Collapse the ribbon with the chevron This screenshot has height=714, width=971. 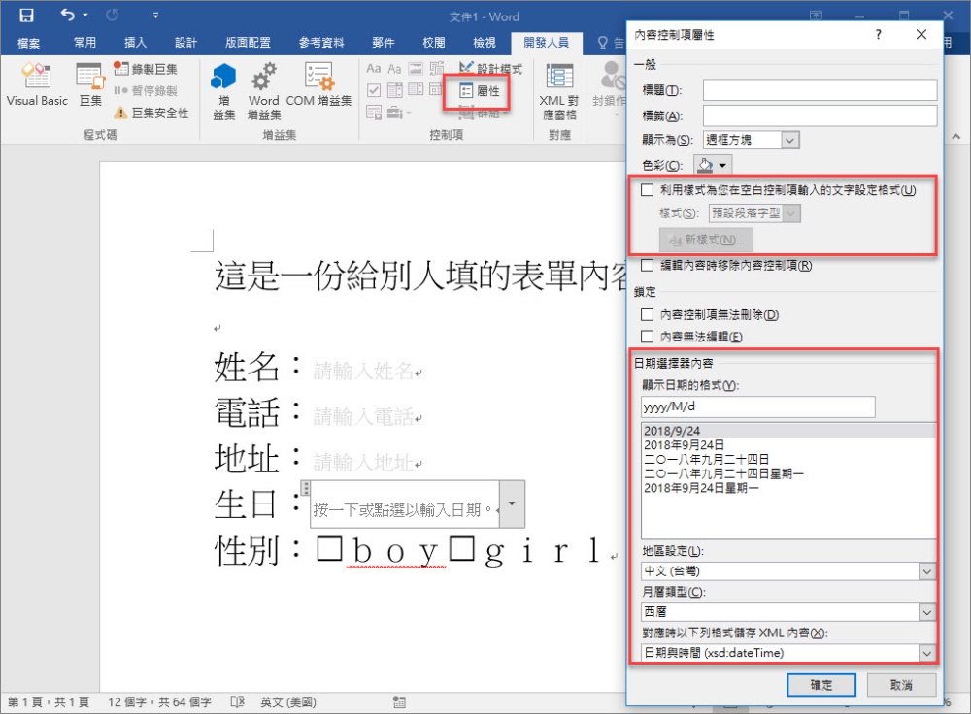coord(956,136)
